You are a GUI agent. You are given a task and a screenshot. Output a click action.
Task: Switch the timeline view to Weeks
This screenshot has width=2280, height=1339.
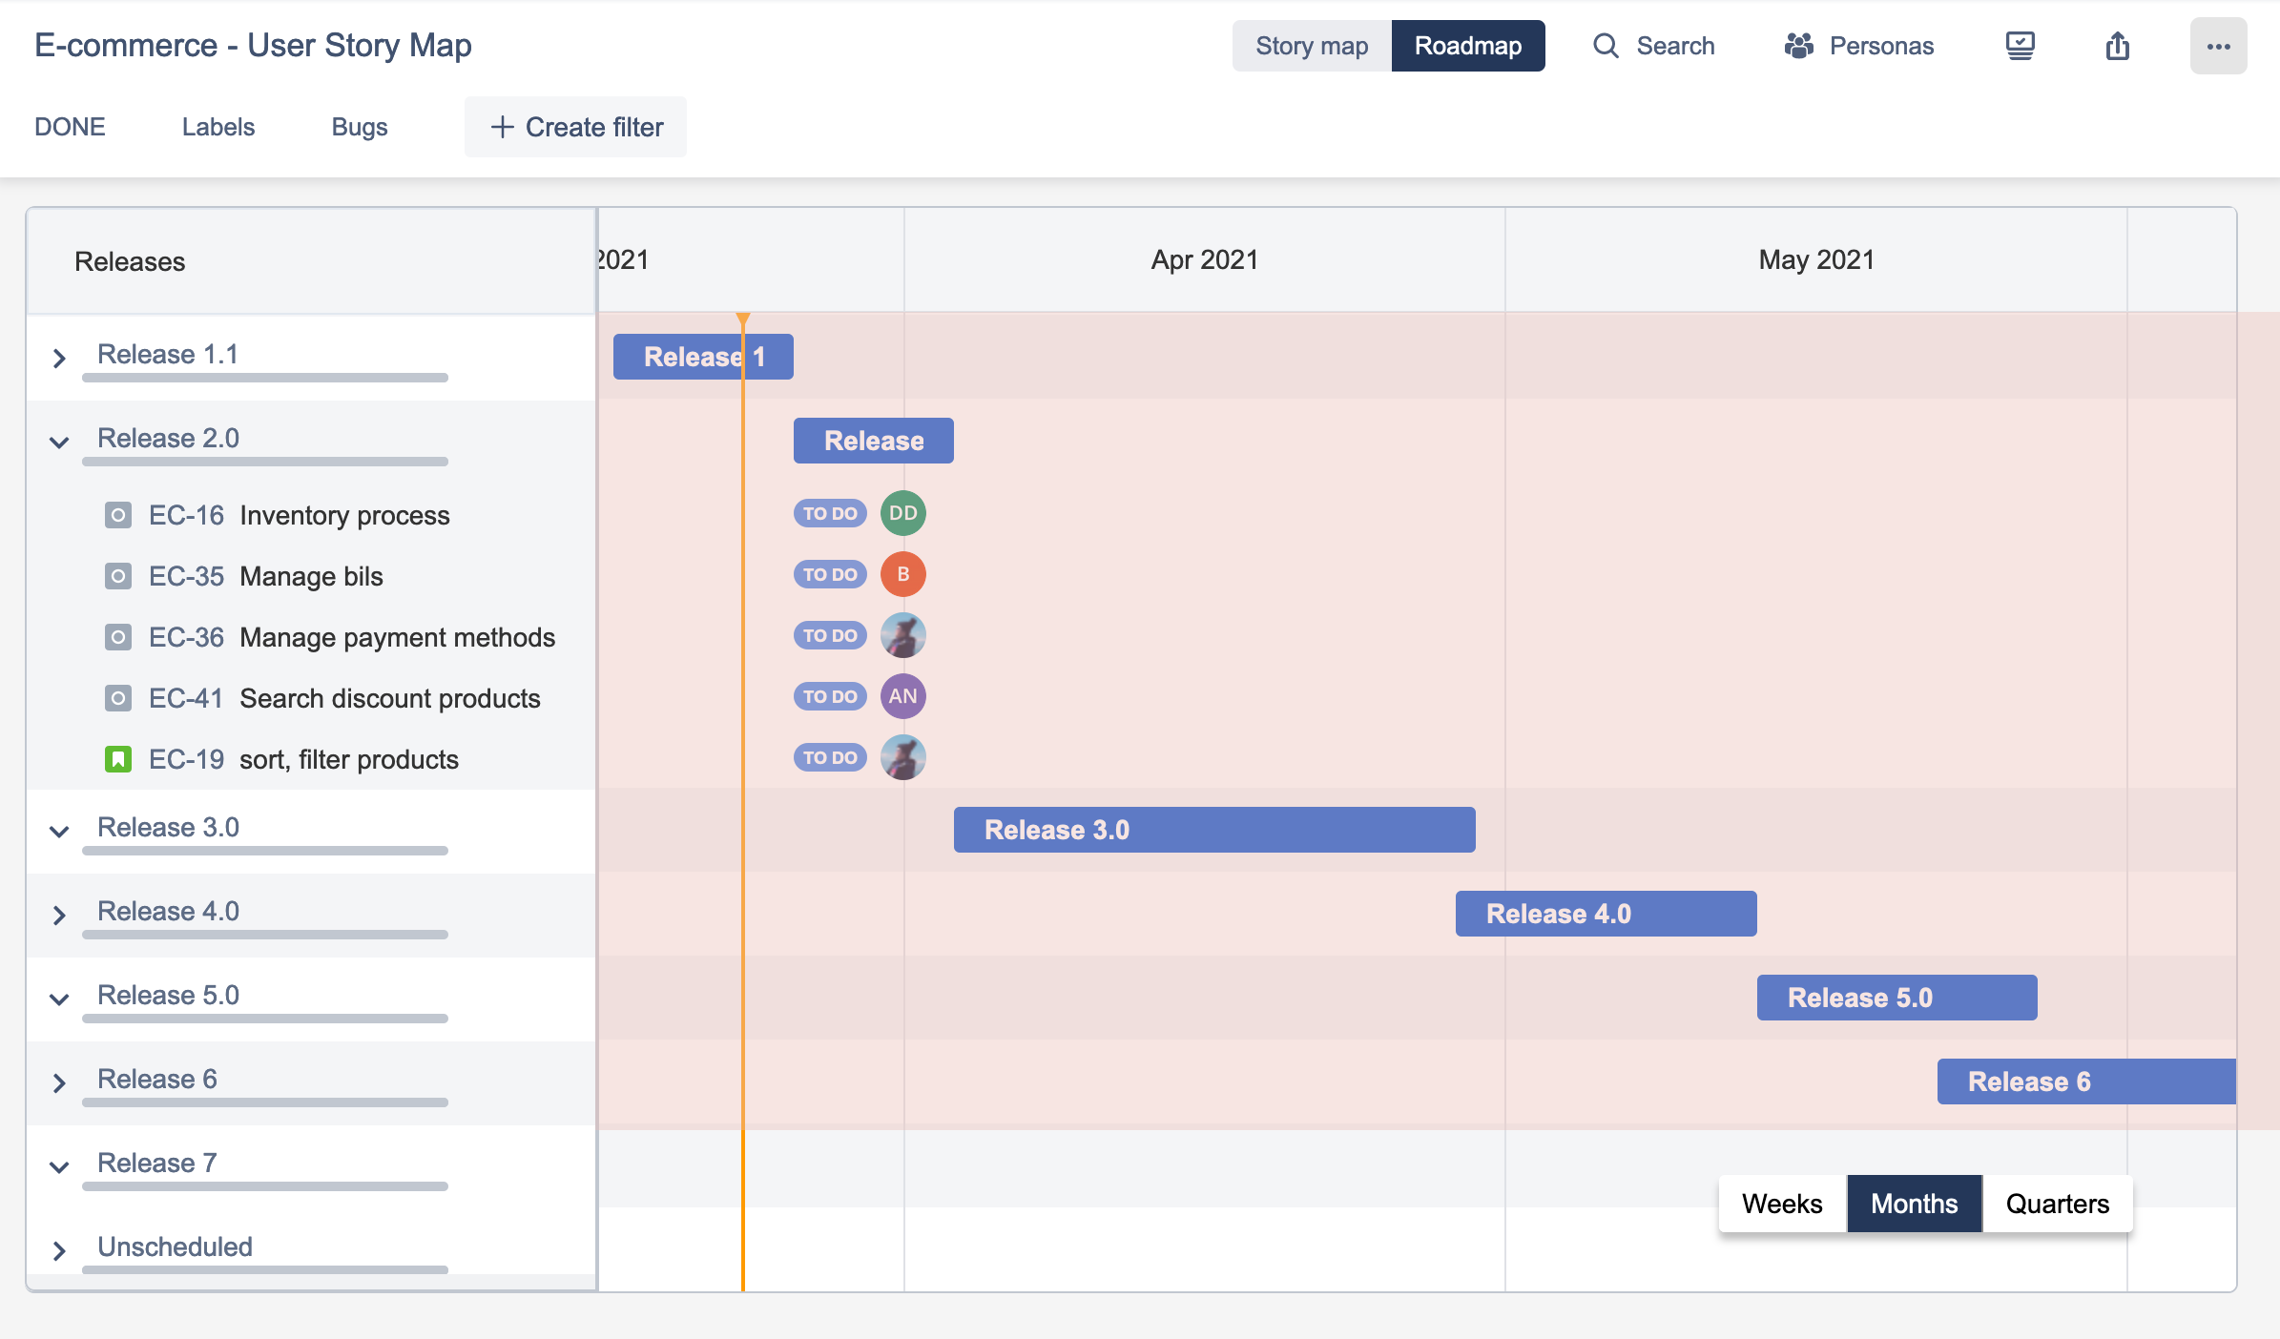click(1780, 1204)
